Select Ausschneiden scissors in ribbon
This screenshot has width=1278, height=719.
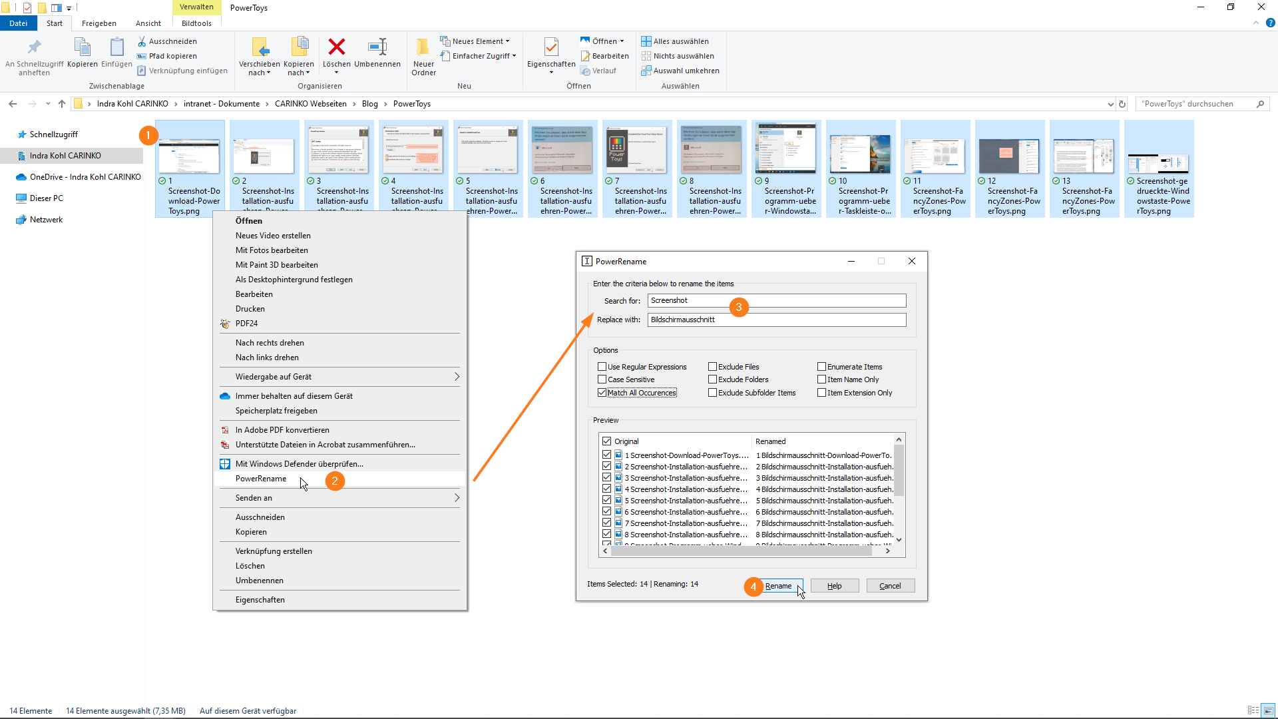tap(167, 41)
